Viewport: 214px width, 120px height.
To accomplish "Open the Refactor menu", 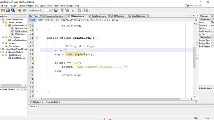I will (30, 6).
